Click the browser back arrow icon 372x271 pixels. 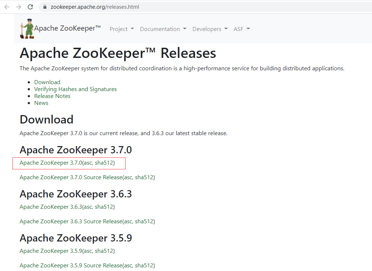point(7,7)
